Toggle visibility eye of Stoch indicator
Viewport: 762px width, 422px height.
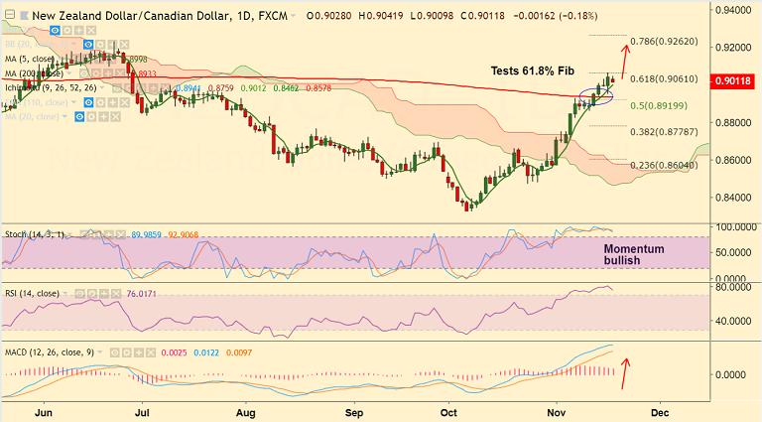(x=84, y=234)
